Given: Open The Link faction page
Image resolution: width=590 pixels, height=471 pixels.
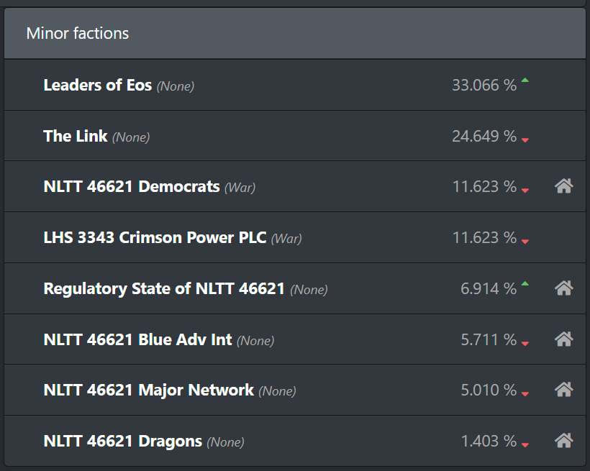Looking at the screenshot, I should [x=76, y=136].
